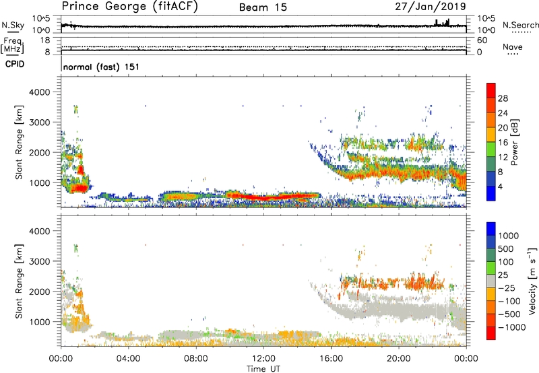The image size is (539, 373).
Task: Click the '60' tick on the Nave scale
Action: pos(482,40)
